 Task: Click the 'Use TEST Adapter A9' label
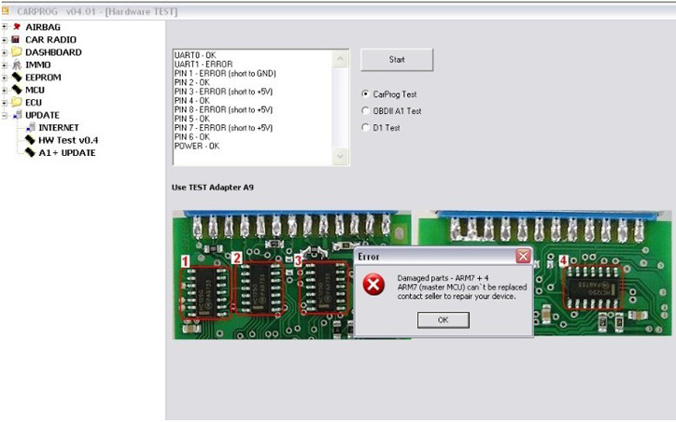213,187
